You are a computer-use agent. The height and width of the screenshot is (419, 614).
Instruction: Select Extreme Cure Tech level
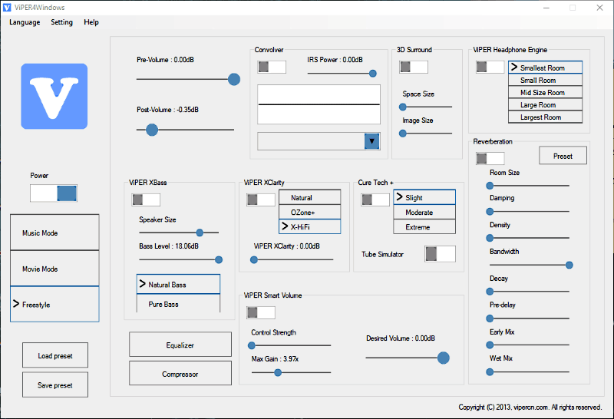tap(424, 226)
